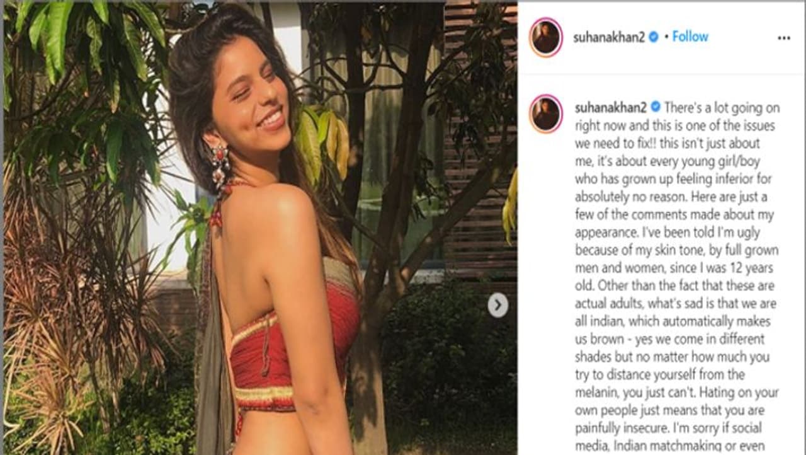Click the header profile picture avatar

click(x=546, y=37)
